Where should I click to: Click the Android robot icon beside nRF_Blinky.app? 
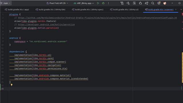point(75,3)
